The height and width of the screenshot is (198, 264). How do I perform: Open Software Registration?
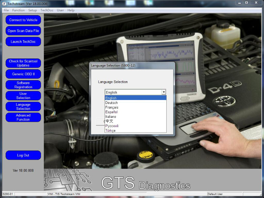point(23,85)
